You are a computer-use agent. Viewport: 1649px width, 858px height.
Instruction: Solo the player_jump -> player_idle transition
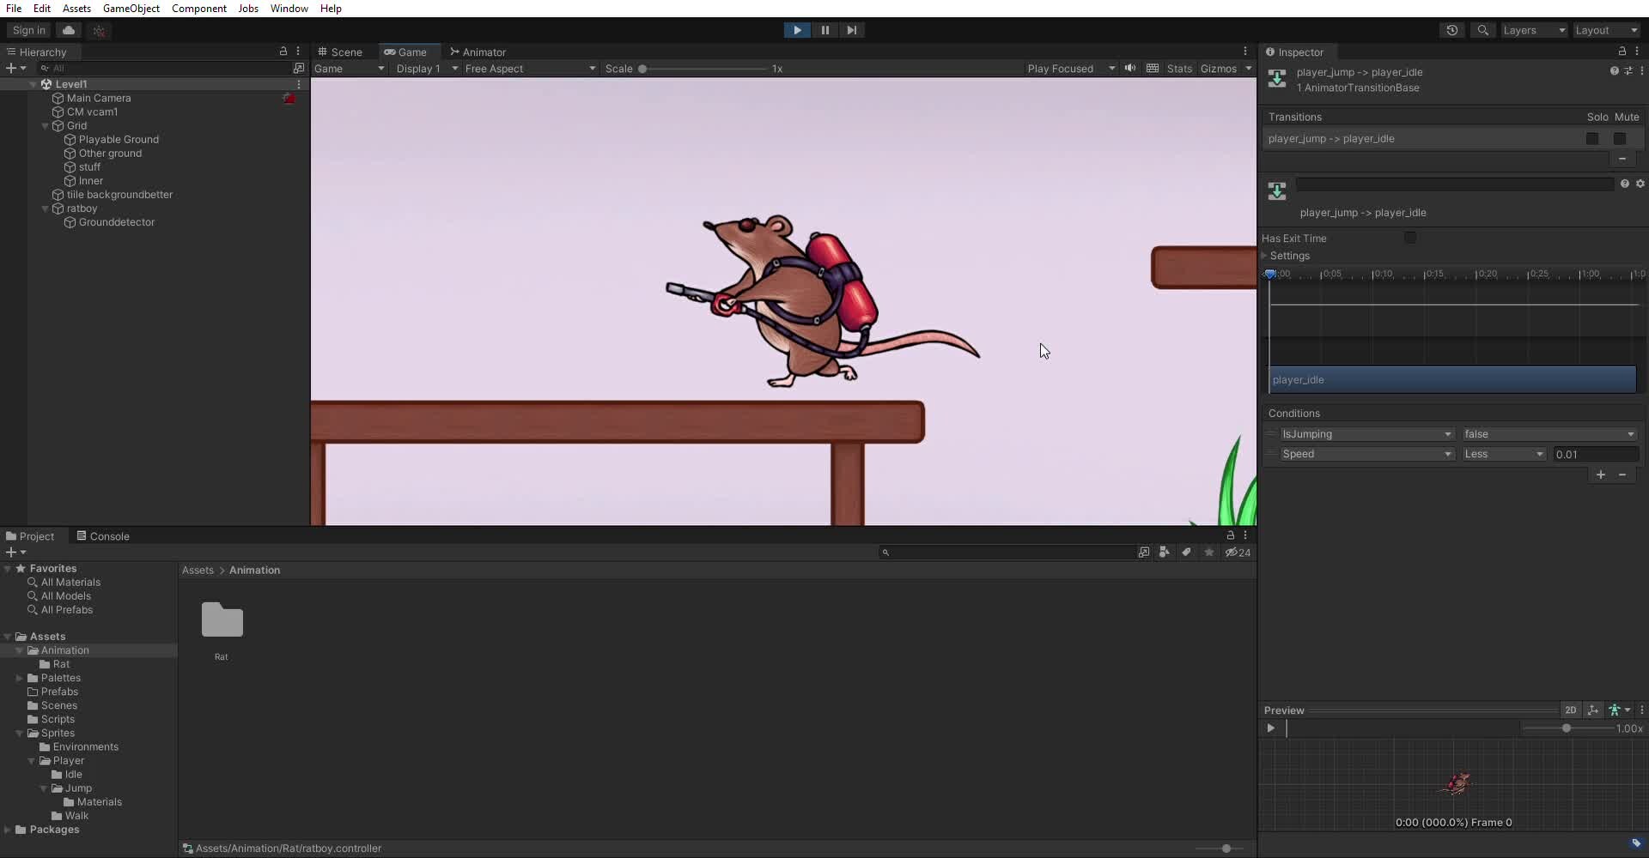click(1592, 138)
